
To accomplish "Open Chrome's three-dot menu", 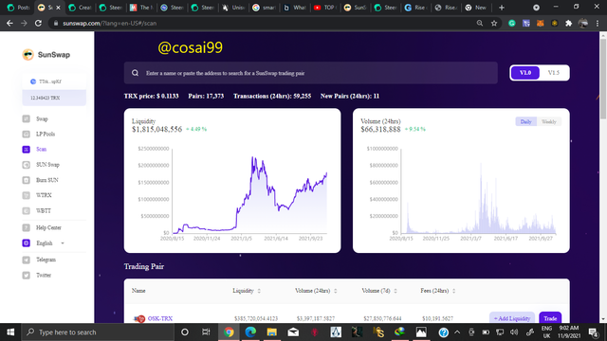I will coord(598,23).
